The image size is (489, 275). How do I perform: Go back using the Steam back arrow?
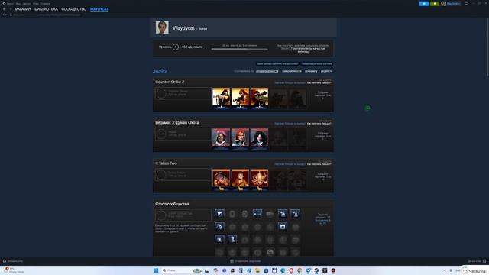pos(5,9)
